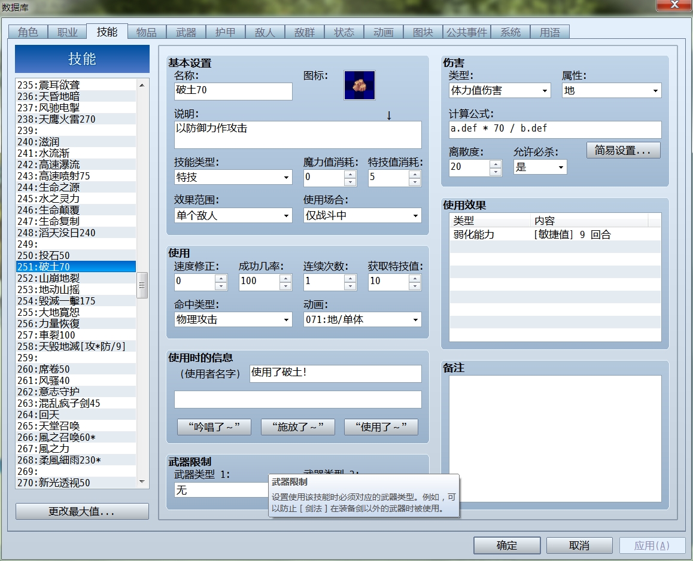Screen dimensions: 693x561
Task: Open the 命中类型 dropdown showing 物理攻击
Action: [x=233, y=319]
